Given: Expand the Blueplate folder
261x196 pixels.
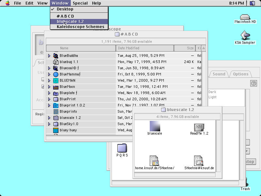Looking at the screenshot, I should 49,93.
